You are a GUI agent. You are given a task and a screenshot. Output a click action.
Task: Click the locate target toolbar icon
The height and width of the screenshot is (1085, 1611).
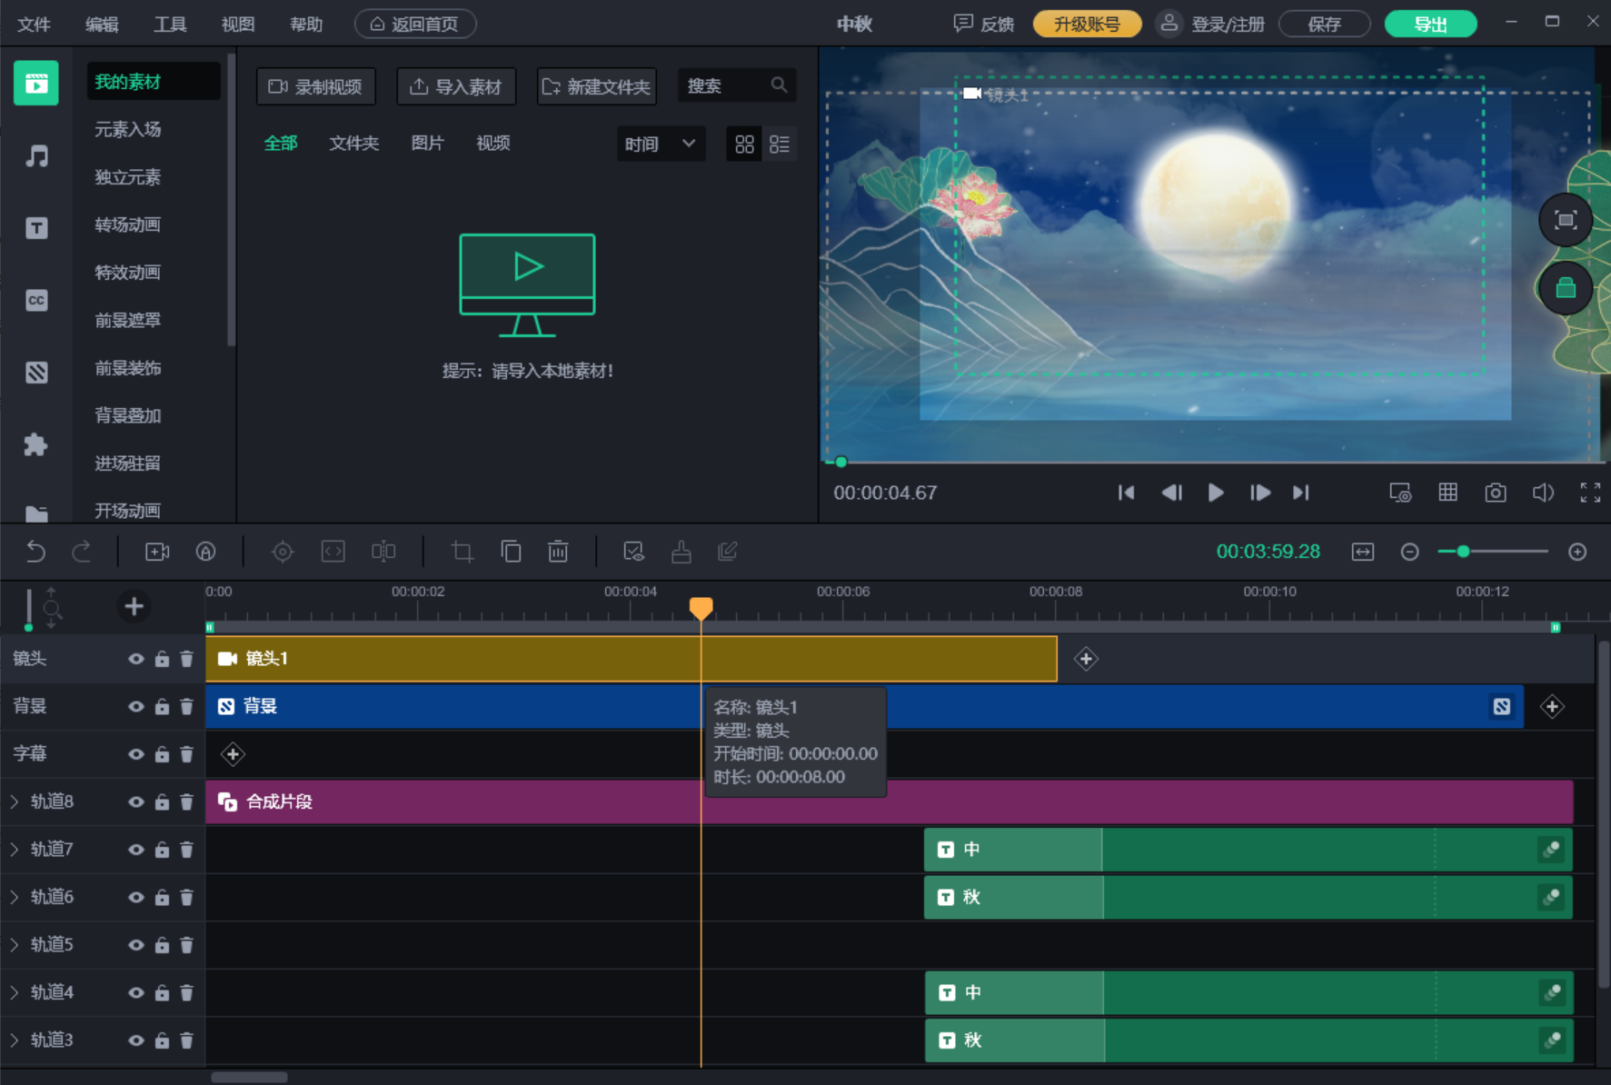283,552
